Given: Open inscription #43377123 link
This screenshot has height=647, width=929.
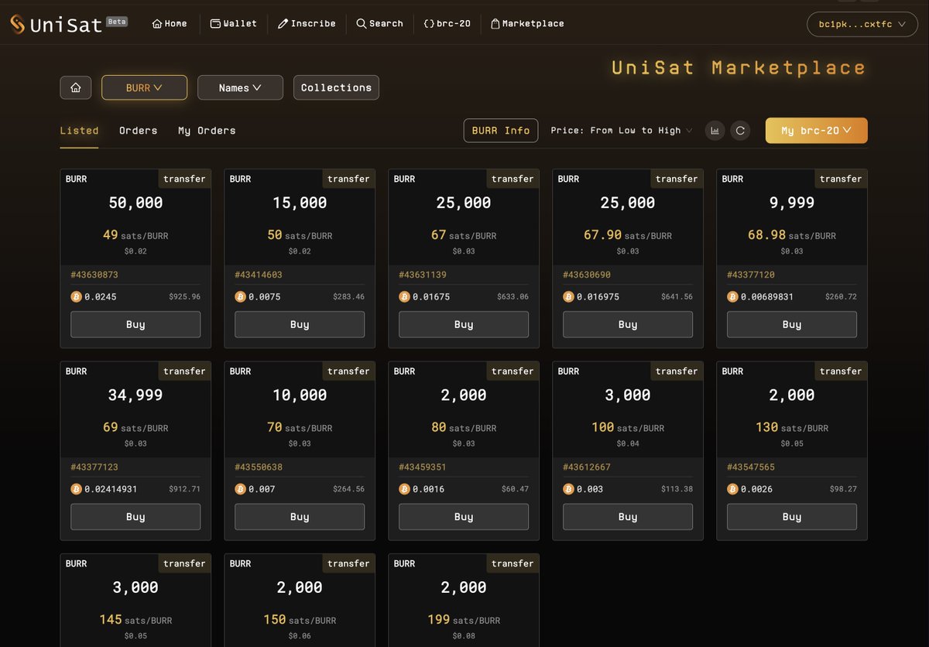Looking at the screenshot, I should click(94, 467).
